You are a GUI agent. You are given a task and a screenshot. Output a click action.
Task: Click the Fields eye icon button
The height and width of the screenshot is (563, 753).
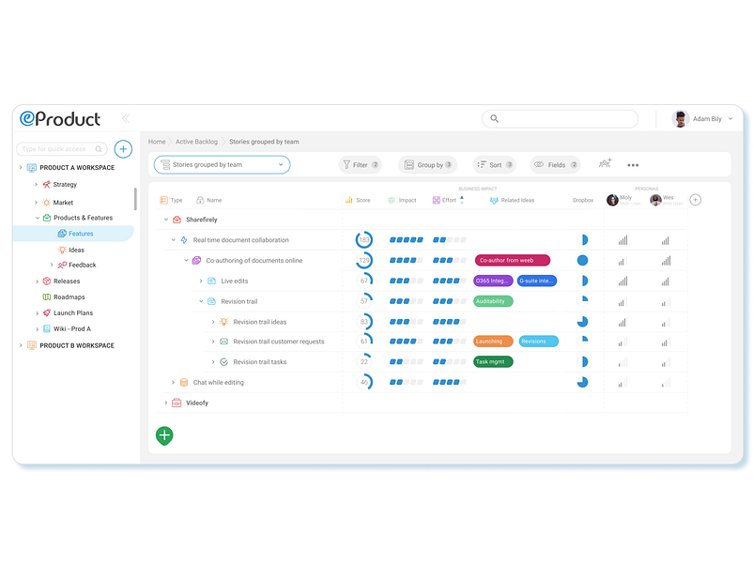(555, 164)
